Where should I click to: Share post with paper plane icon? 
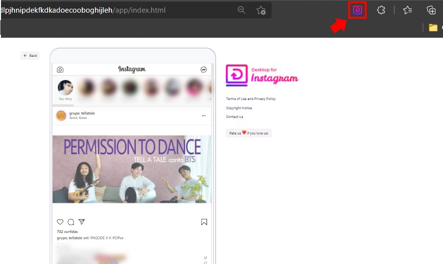coord(82,222)
